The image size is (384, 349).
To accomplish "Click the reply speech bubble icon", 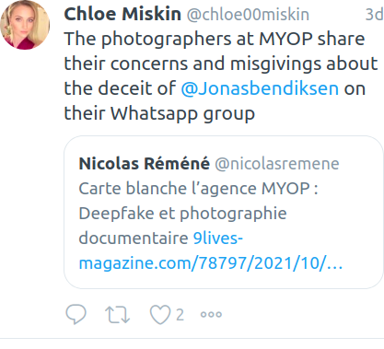I will pos(76,314).
